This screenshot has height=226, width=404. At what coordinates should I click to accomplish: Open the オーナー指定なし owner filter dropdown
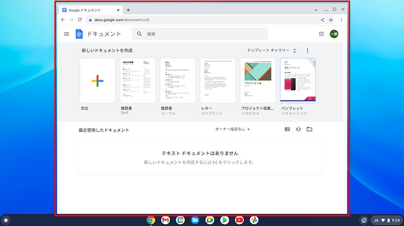pos(233,129)
